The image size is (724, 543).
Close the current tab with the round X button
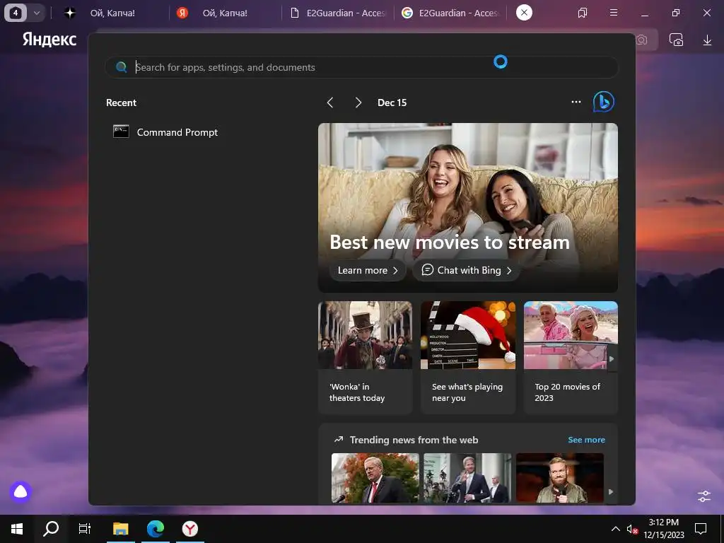(x=524, y=13)
